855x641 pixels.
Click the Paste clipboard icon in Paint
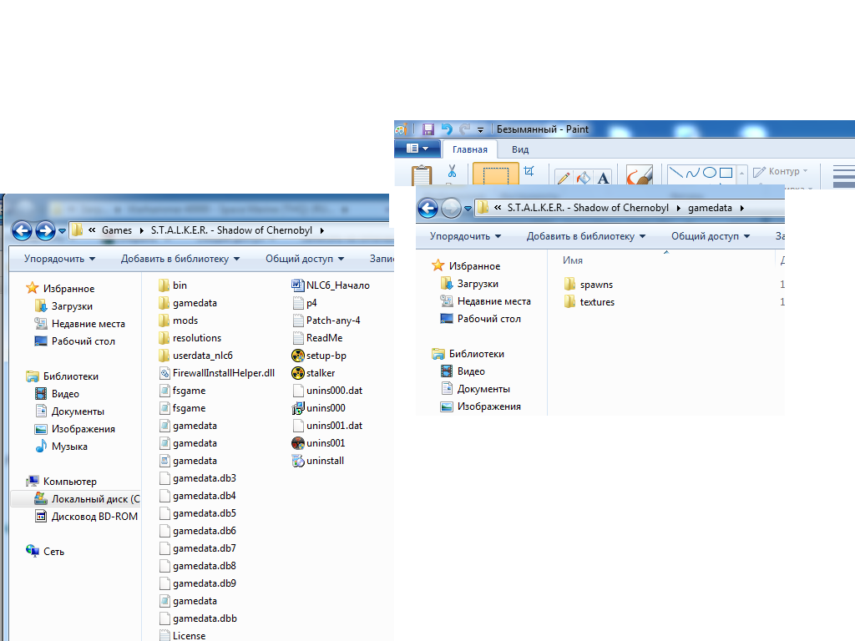coord(422,175)
